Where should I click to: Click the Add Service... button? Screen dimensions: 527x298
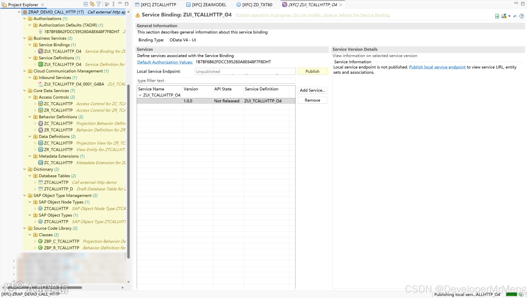coord(312,90)
